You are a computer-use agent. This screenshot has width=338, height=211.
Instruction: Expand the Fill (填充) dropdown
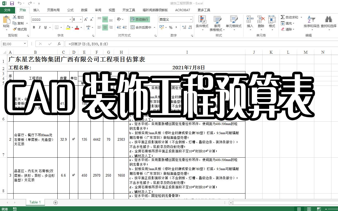coord(294,23)
